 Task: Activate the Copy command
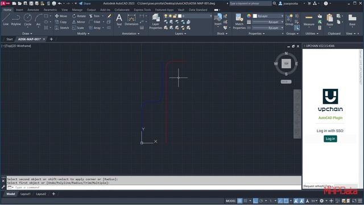coord(61,22)
